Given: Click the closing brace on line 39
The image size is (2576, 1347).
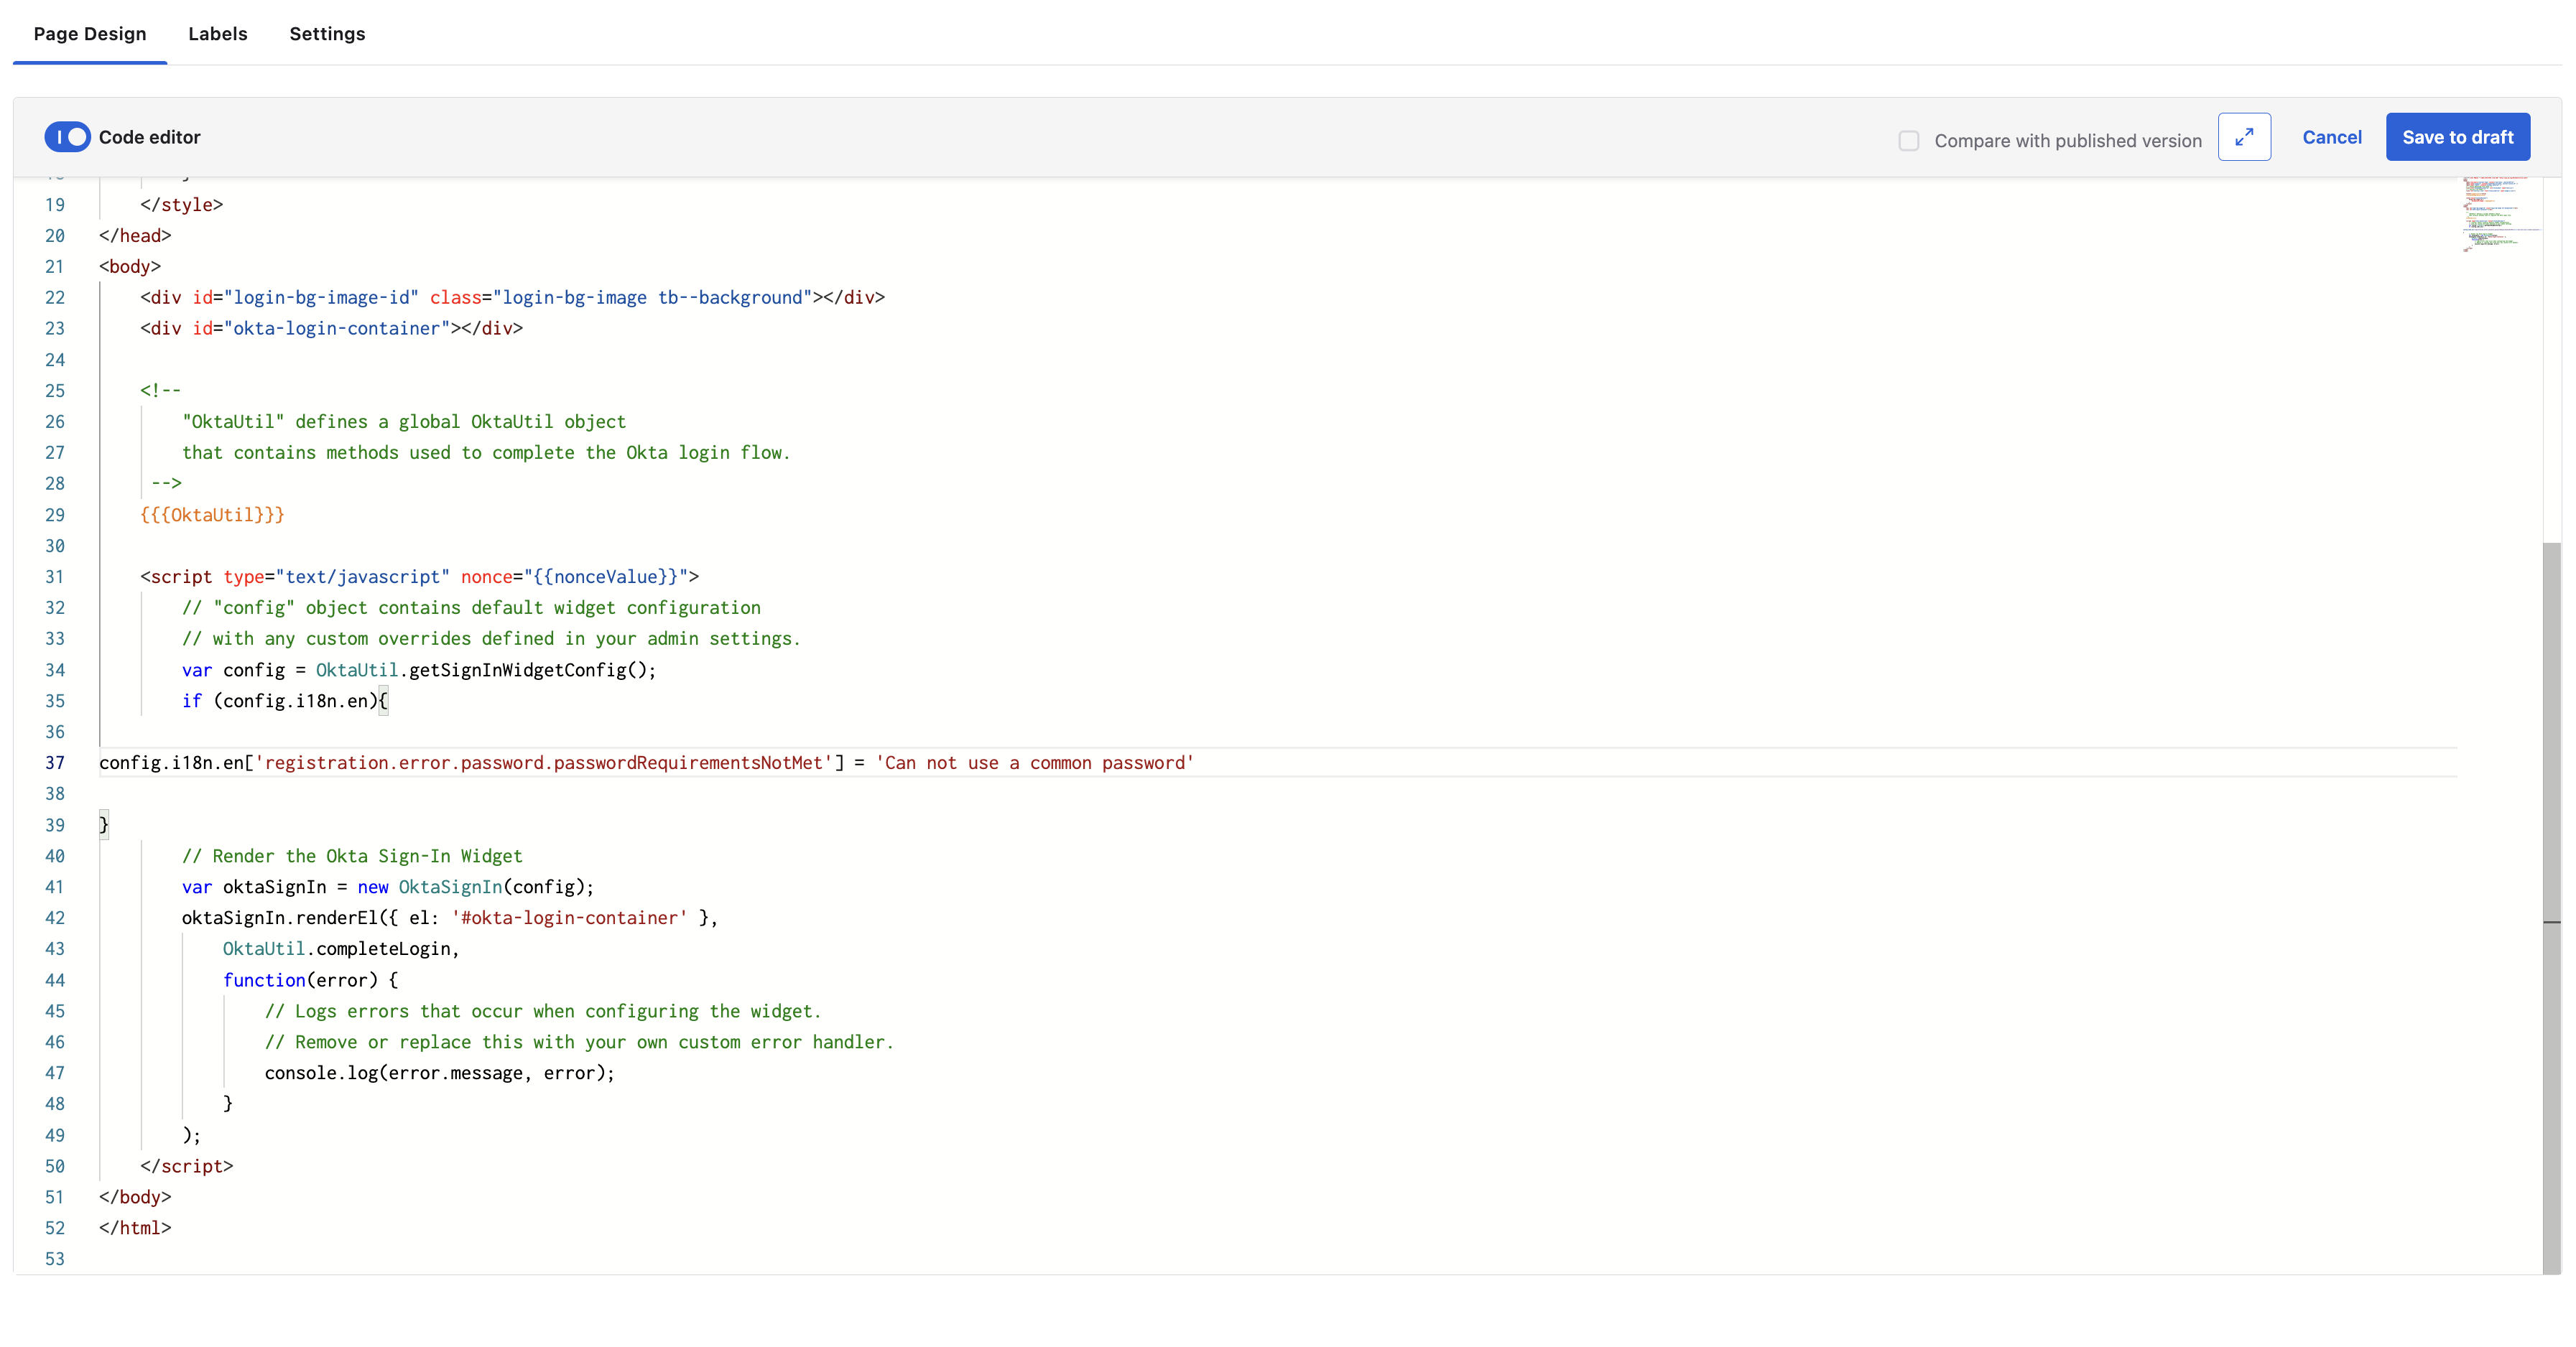Looking at the screenshot, I should tap(104, 826).
